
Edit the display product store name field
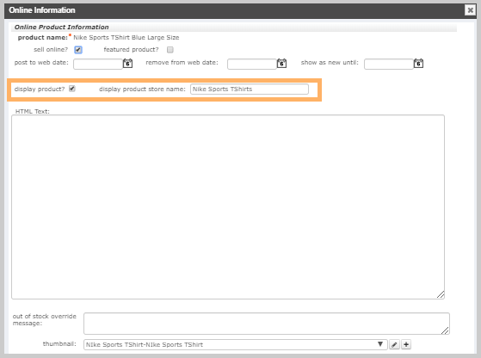(x=250, y=89)
